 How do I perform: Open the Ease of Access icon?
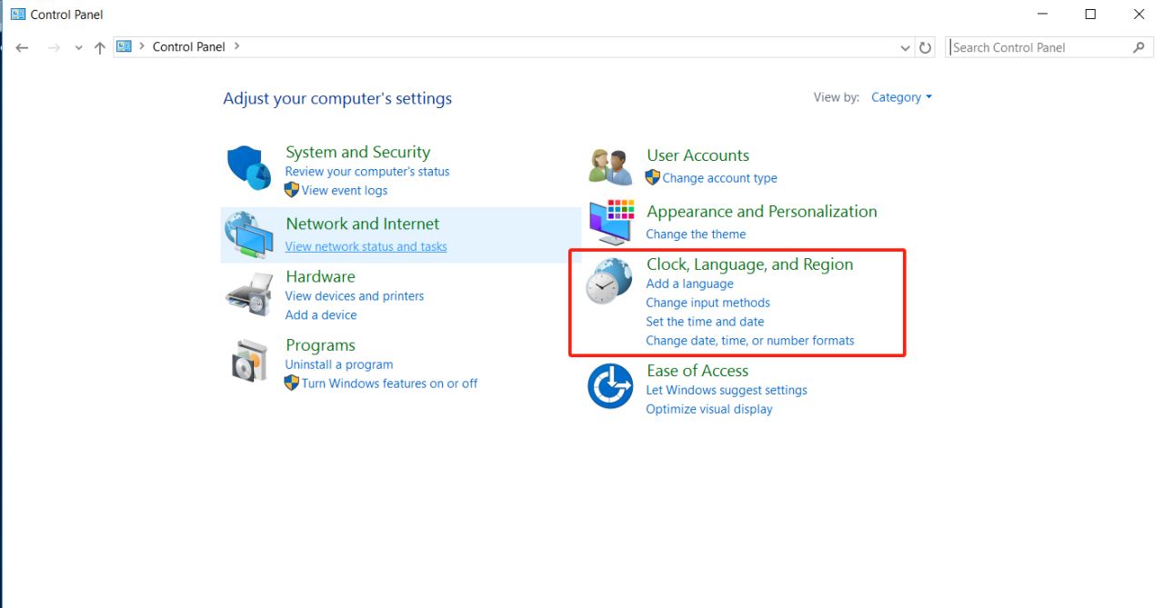pyautogui.click(x=610, y=386)
